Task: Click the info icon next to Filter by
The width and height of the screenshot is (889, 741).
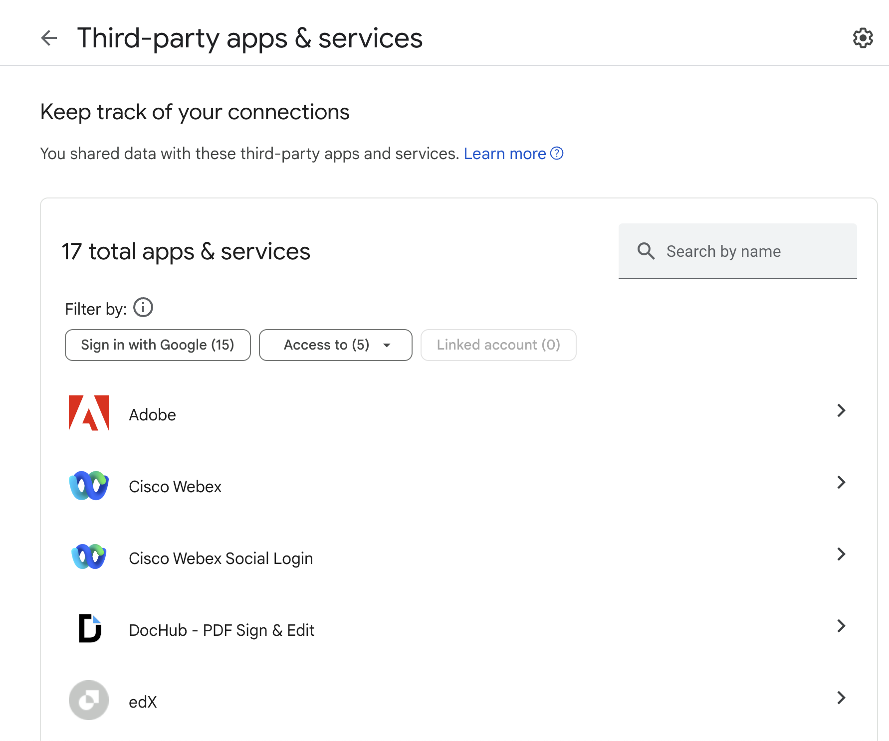Action: pos(143,307)
